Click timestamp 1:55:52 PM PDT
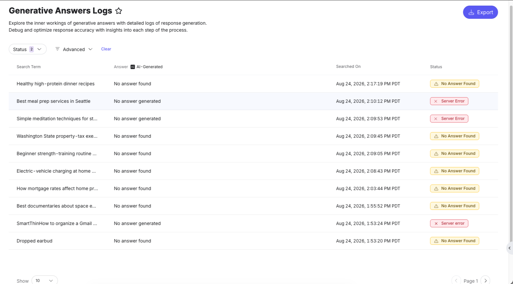513x284 pixels. (x=368, y=206)
